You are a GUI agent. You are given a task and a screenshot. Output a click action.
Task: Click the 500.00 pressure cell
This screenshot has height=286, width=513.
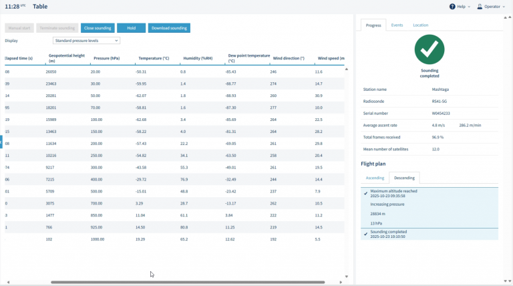[96, 191]
